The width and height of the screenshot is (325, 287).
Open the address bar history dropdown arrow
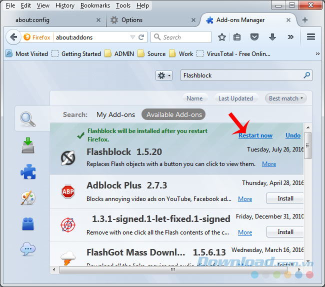coord(132,37)
